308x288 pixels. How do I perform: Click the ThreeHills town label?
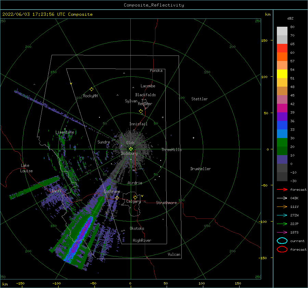pyautogui.click(x=172, y=150)
